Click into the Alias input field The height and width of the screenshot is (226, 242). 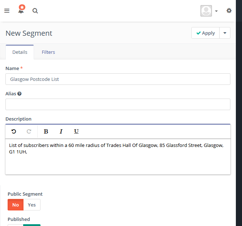(x=118, y=104)
